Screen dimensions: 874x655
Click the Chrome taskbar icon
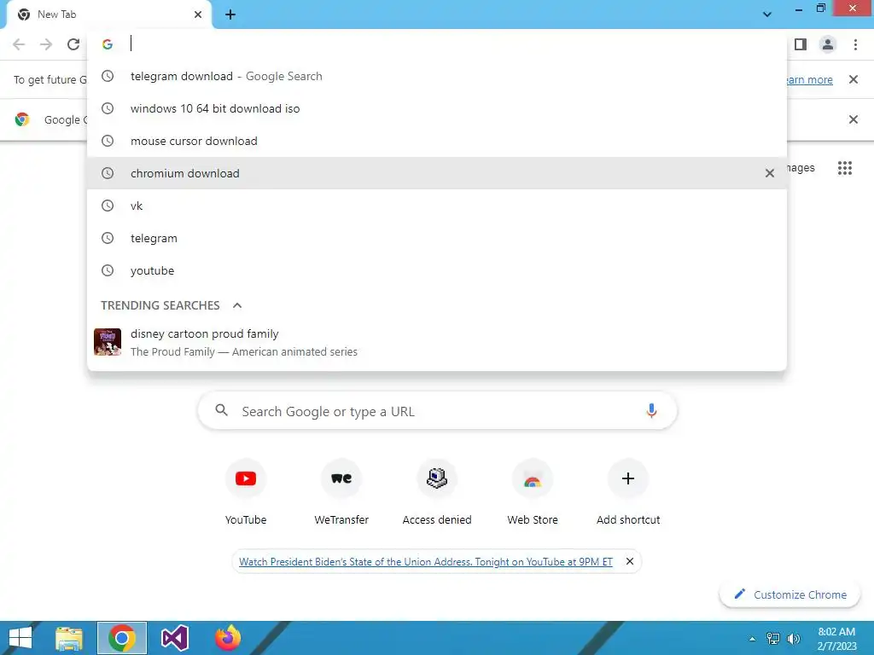click(122, 638)
